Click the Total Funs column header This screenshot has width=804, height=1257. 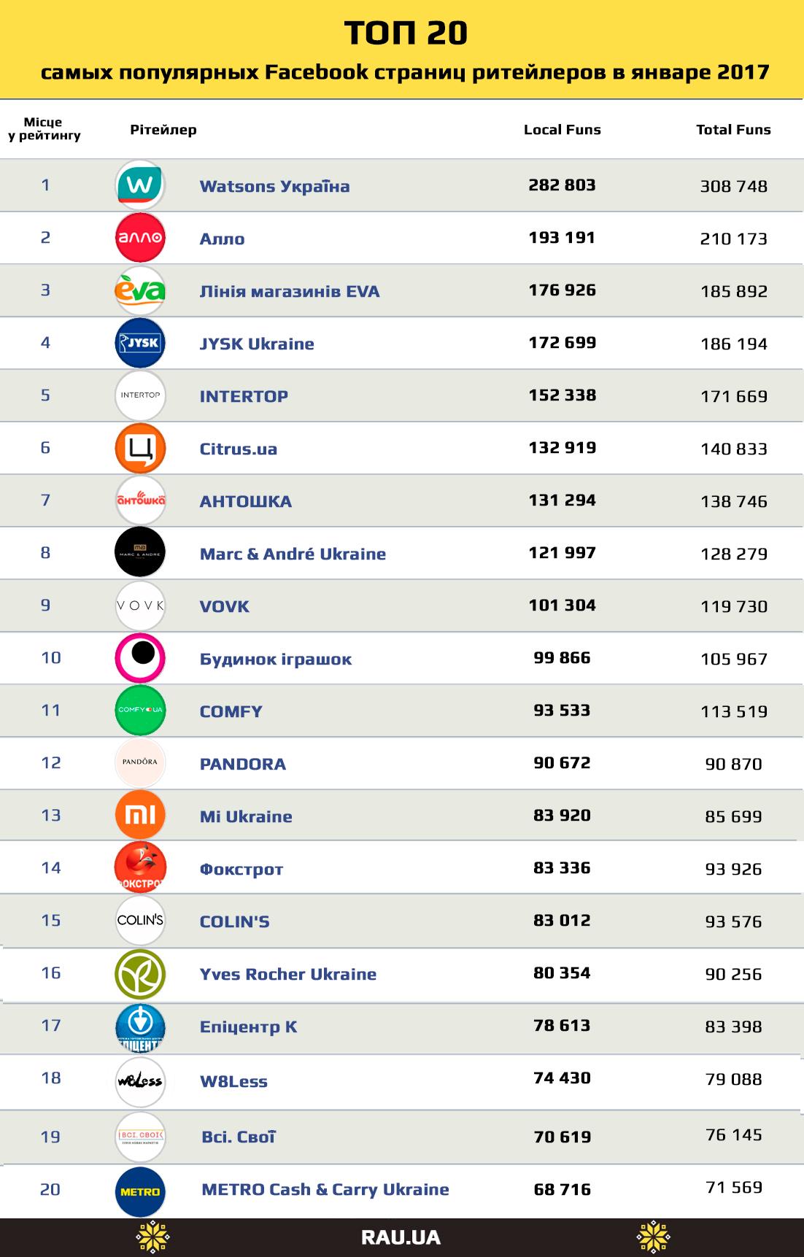point(733,130)
